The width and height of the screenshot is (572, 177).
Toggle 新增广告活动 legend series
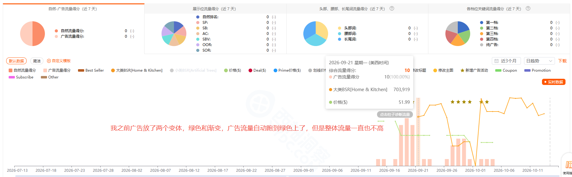point(474,70)
